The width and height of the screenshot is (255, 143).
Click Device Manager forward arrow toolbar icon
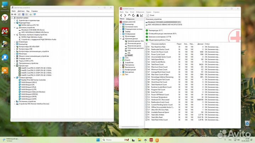click(15, 14)
